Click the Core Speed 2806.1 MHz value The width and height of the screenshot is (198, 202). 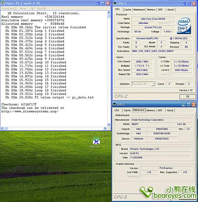coord(142,61)
